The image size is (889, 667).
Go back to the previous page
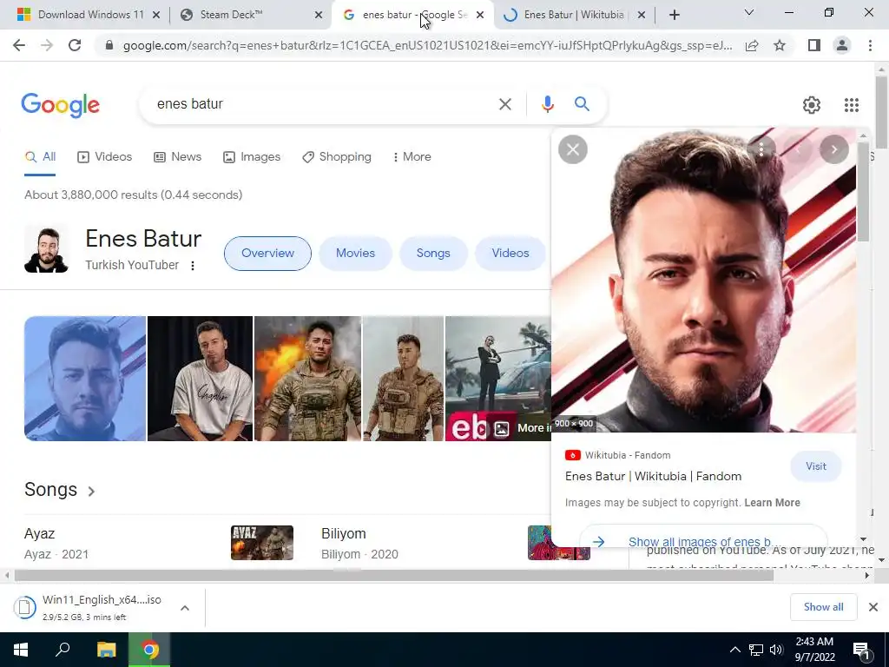pos(19,45)
